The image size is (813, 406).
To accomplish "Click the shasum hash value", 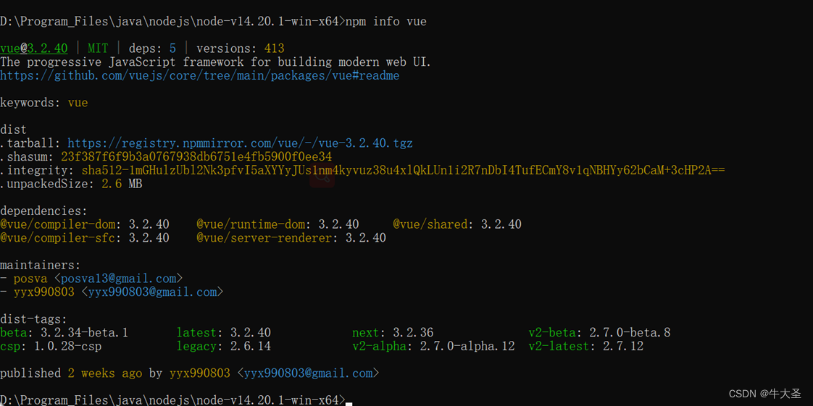I will click(x=196, y=156).
